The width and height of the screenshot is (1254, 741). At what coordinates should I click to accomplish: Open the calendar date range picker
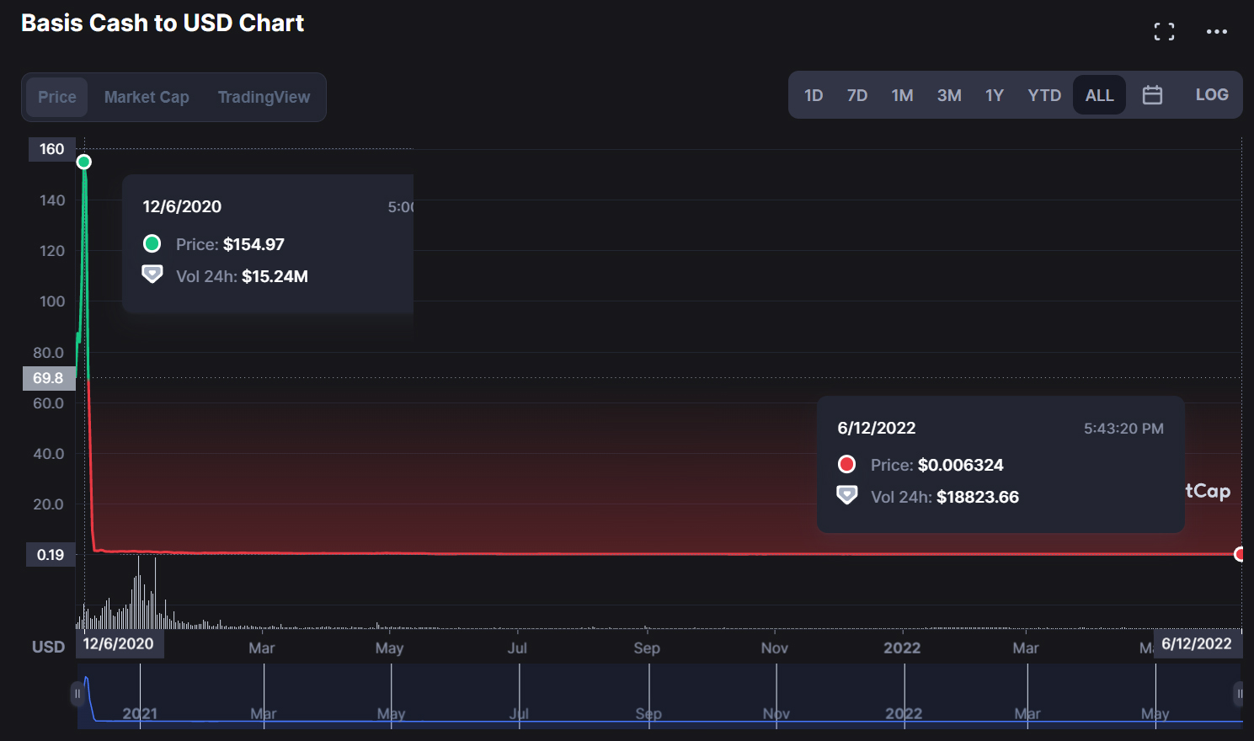[x=1152, y=95]
